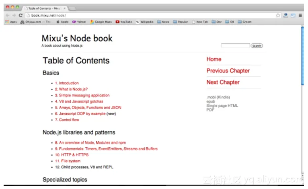Image resolution: width=308 pixels, height=189 pixels.
Task: Click the screen cast extension icon
Action: click(x=293, y=15)
